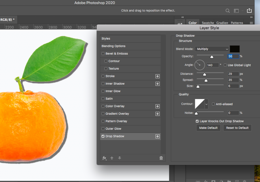Viewport: 260px width, 182px height.
Task: Toggle Use Global Light checkbox
Action: click(225, 65)
